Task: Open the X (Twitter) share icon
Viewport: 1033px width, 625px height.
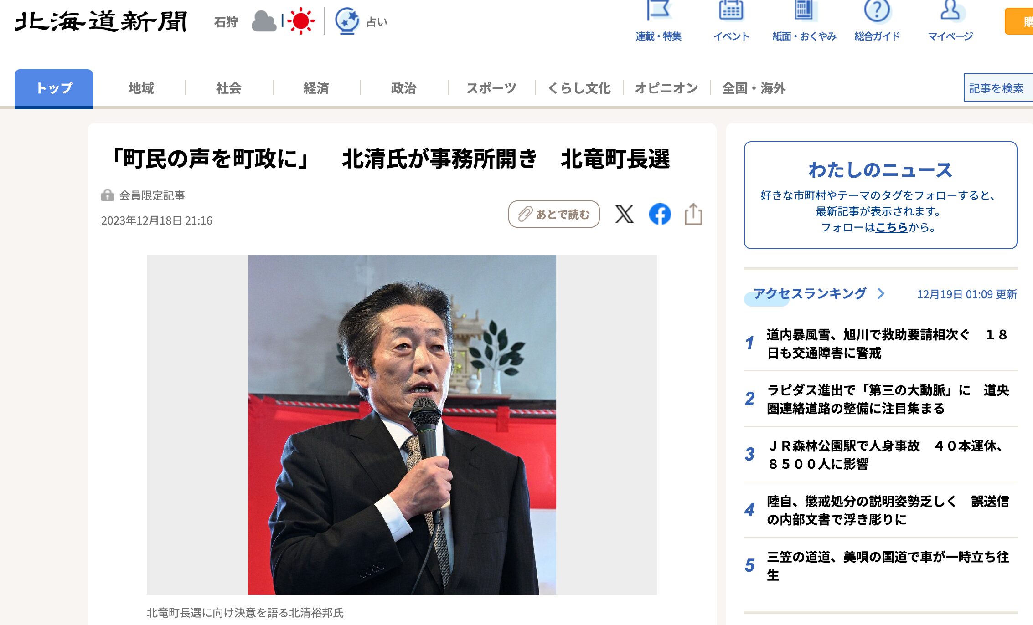Action: tap(624, 214)
